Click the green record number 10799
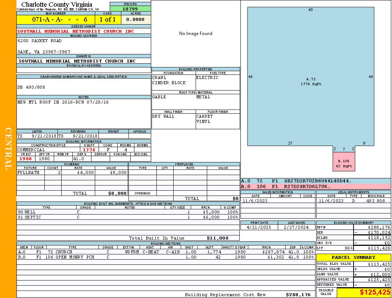 (x=130, y=9)
